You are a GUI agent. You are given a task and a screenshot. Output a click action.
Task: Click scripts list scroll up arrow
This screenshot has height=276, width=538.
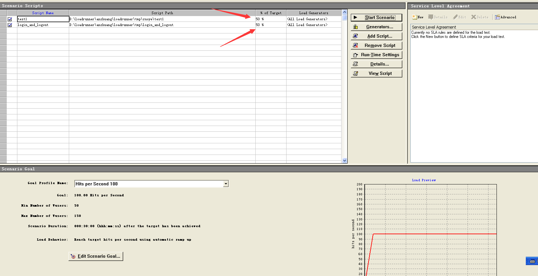(344, 12)
